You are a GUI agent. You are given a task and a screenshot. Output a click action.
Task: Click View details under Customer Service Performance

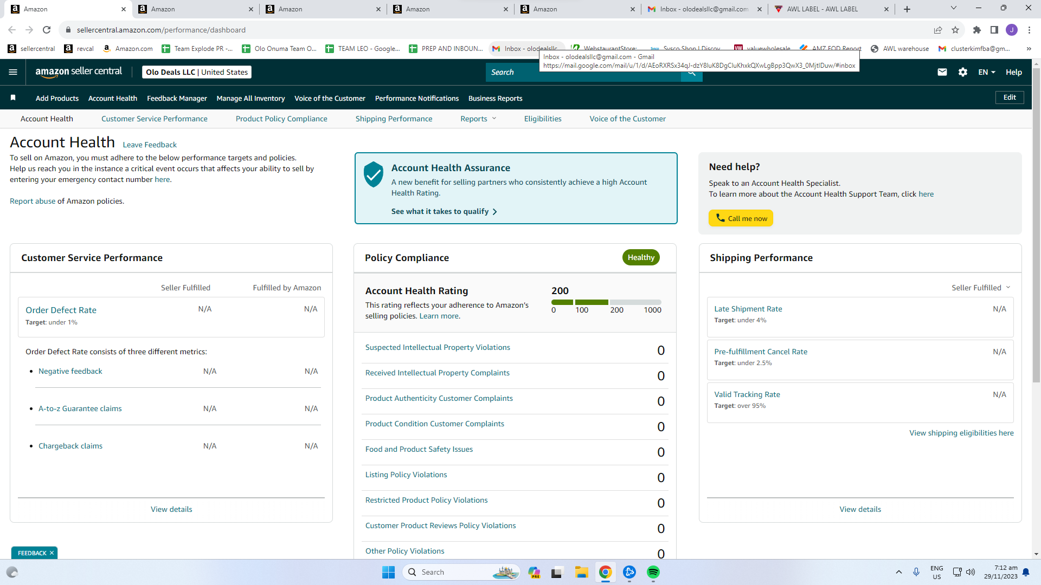coord(171,509)
